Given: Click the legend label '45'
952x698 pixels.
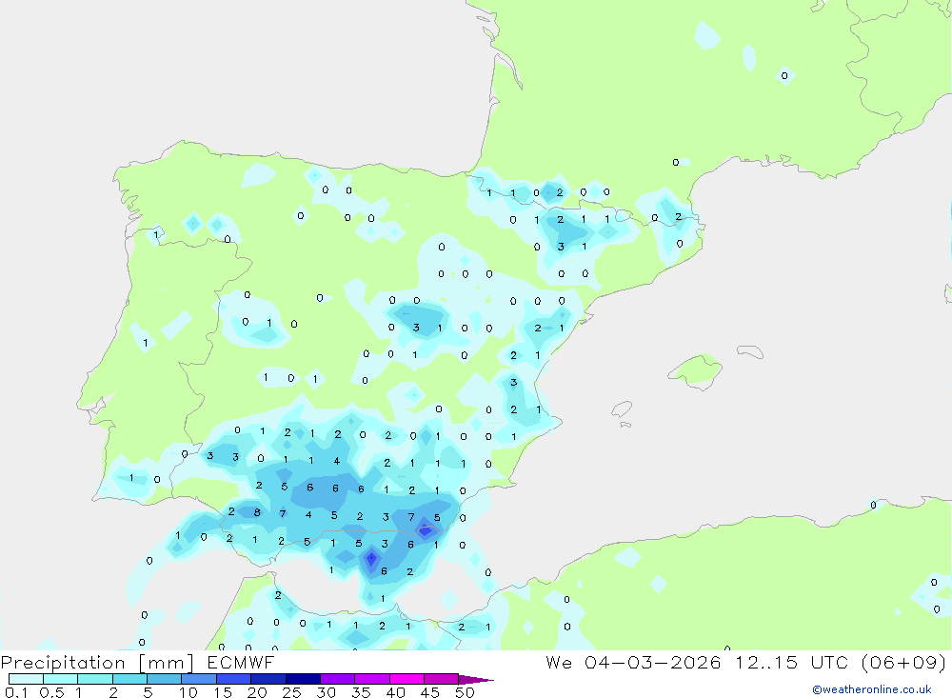Looking at the screenshot, I should click(x=430, y=692).
